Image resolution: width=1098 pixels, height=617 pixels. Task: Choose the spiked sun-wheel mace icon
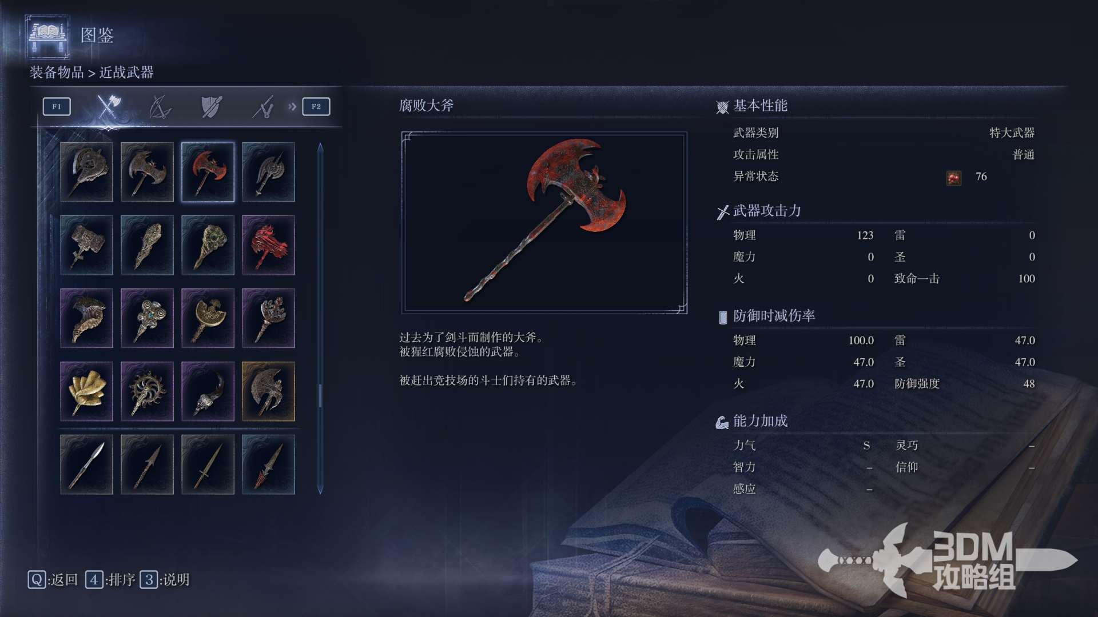point(147,391)
